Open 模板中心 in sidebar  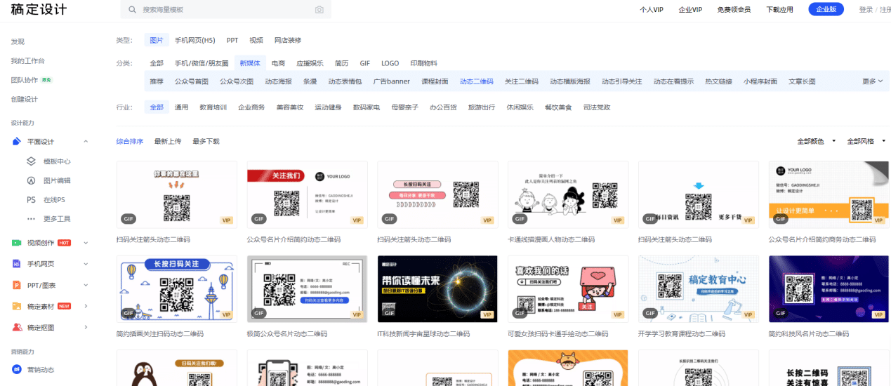pyautogui.click(x=57, y=161)
